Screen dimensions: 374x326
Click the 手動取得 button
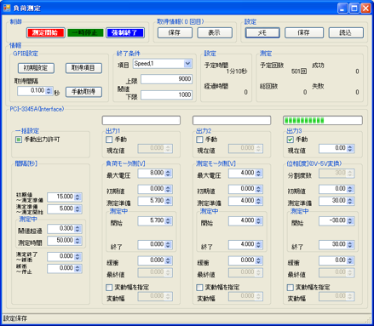83,92
